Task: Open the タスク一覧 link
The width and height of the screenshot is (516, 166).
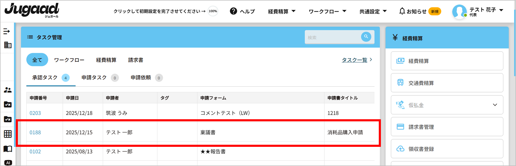Action: (x=354, y=60)
